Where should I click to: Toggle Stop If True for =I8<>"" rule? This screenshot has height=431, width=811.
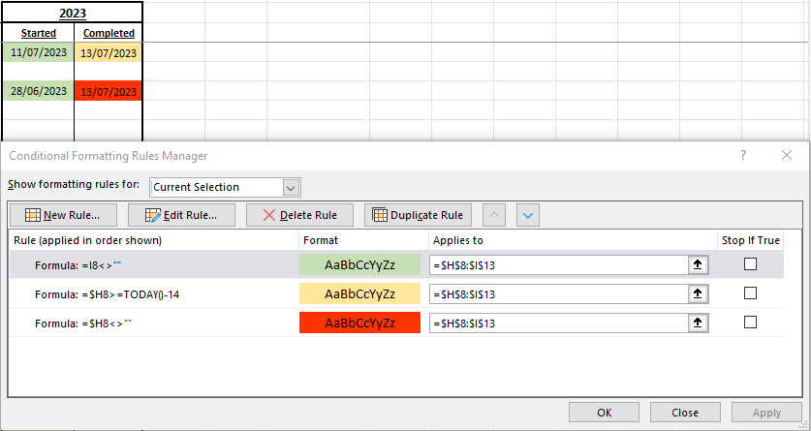750,264
